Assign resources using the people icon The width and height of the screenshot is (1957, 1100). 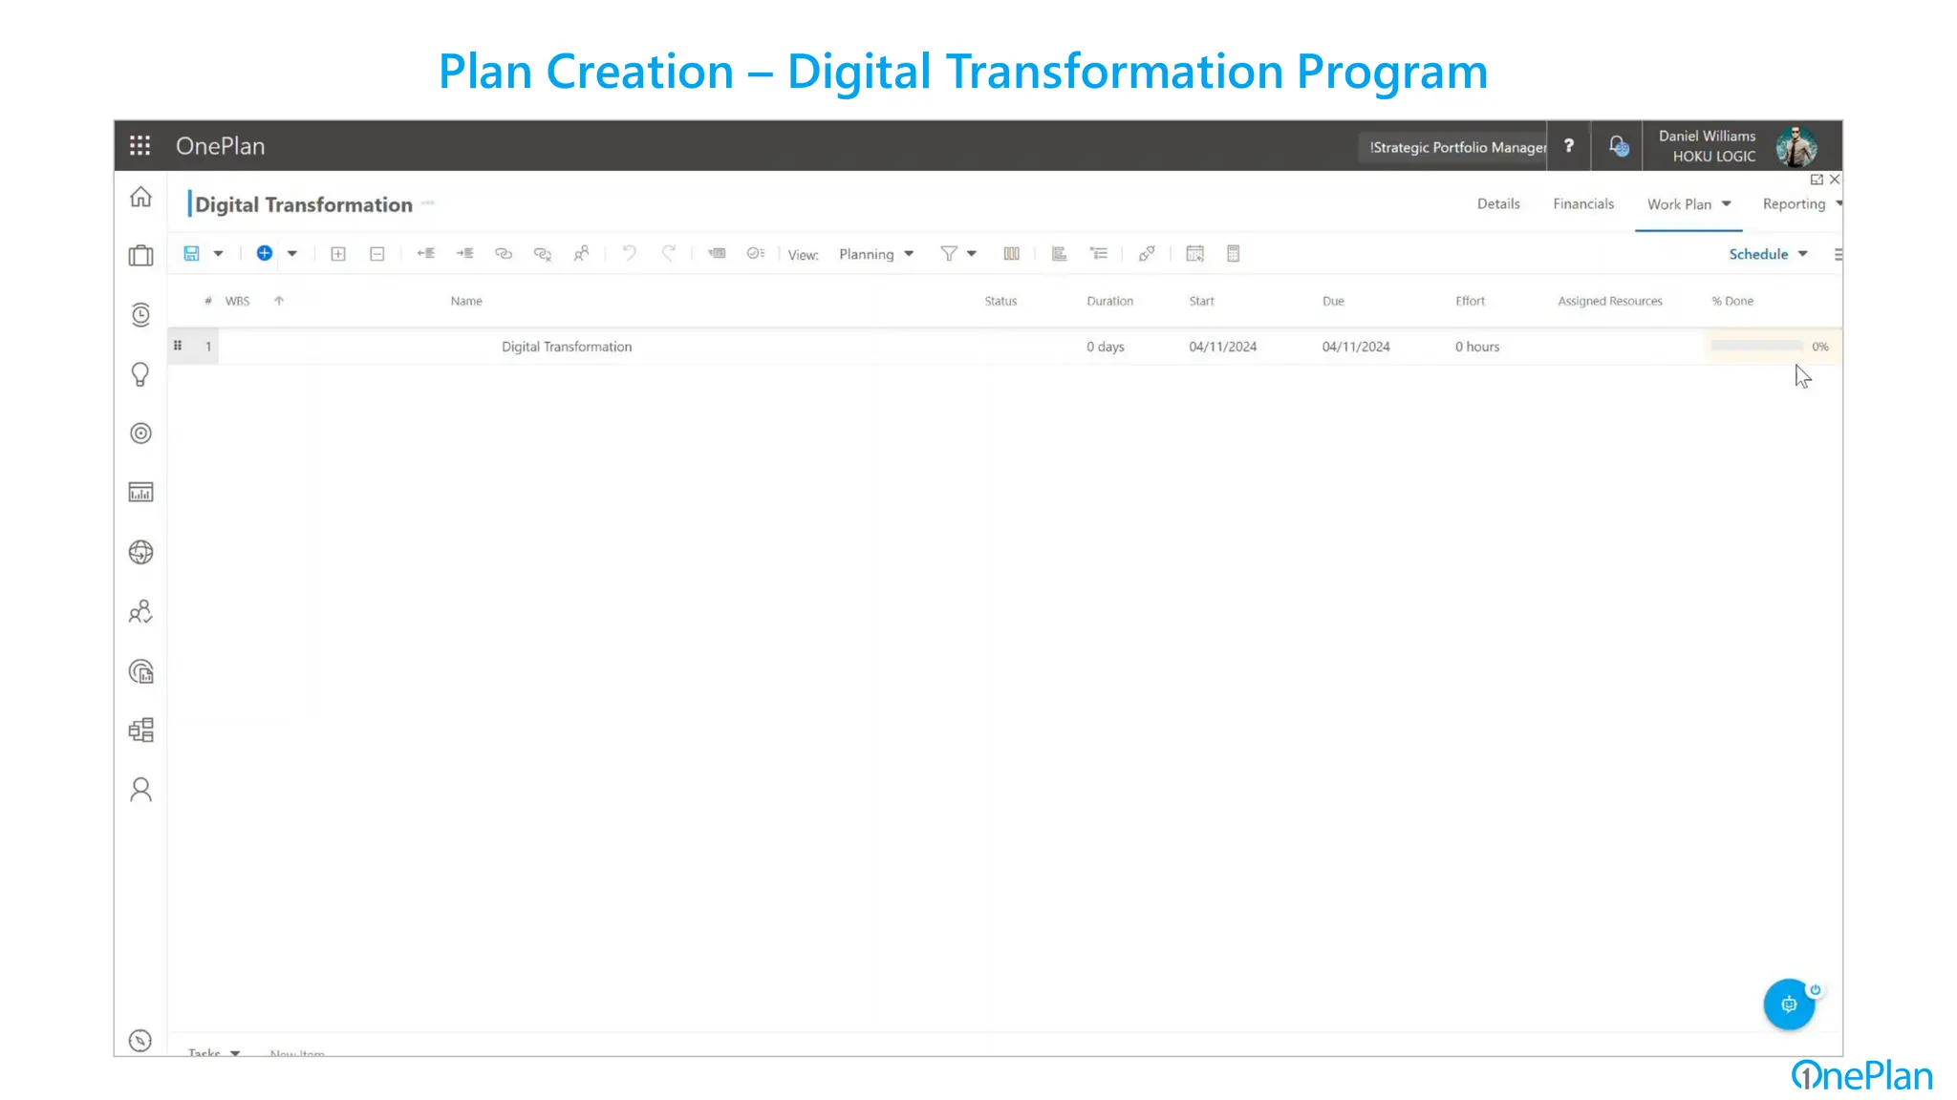[x=581, y=253]
